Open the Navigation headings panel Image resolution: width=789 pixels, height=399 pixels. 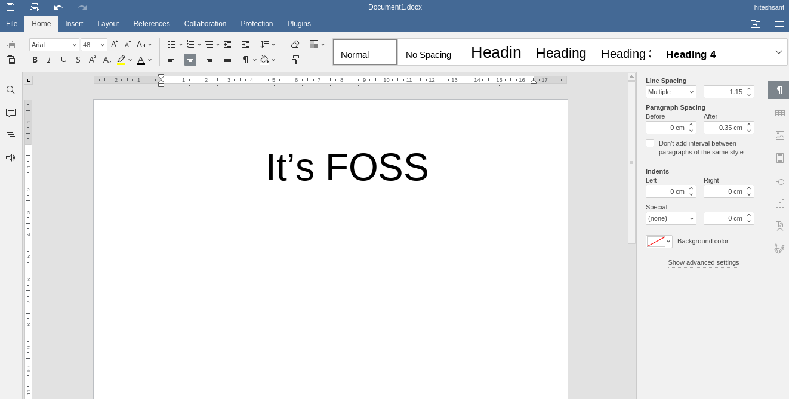pyautogui.click(x=11, y=135)
